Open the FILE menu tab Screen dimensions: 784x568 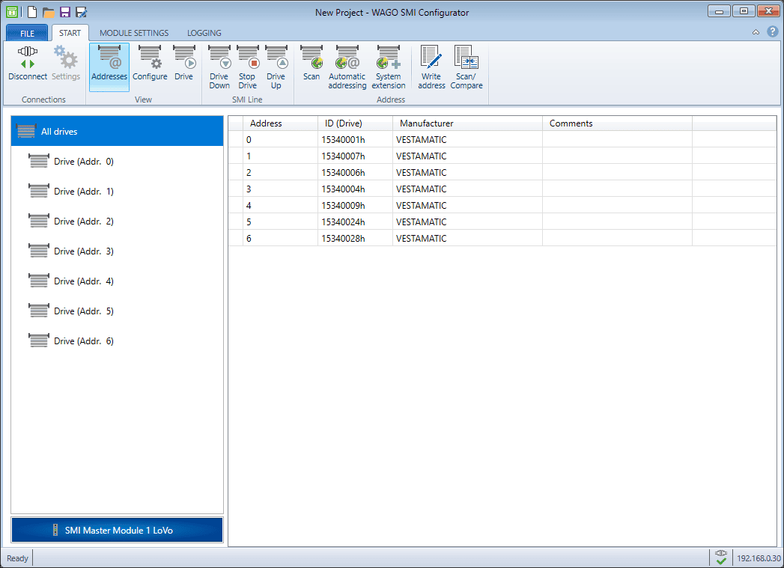(27, 34)
